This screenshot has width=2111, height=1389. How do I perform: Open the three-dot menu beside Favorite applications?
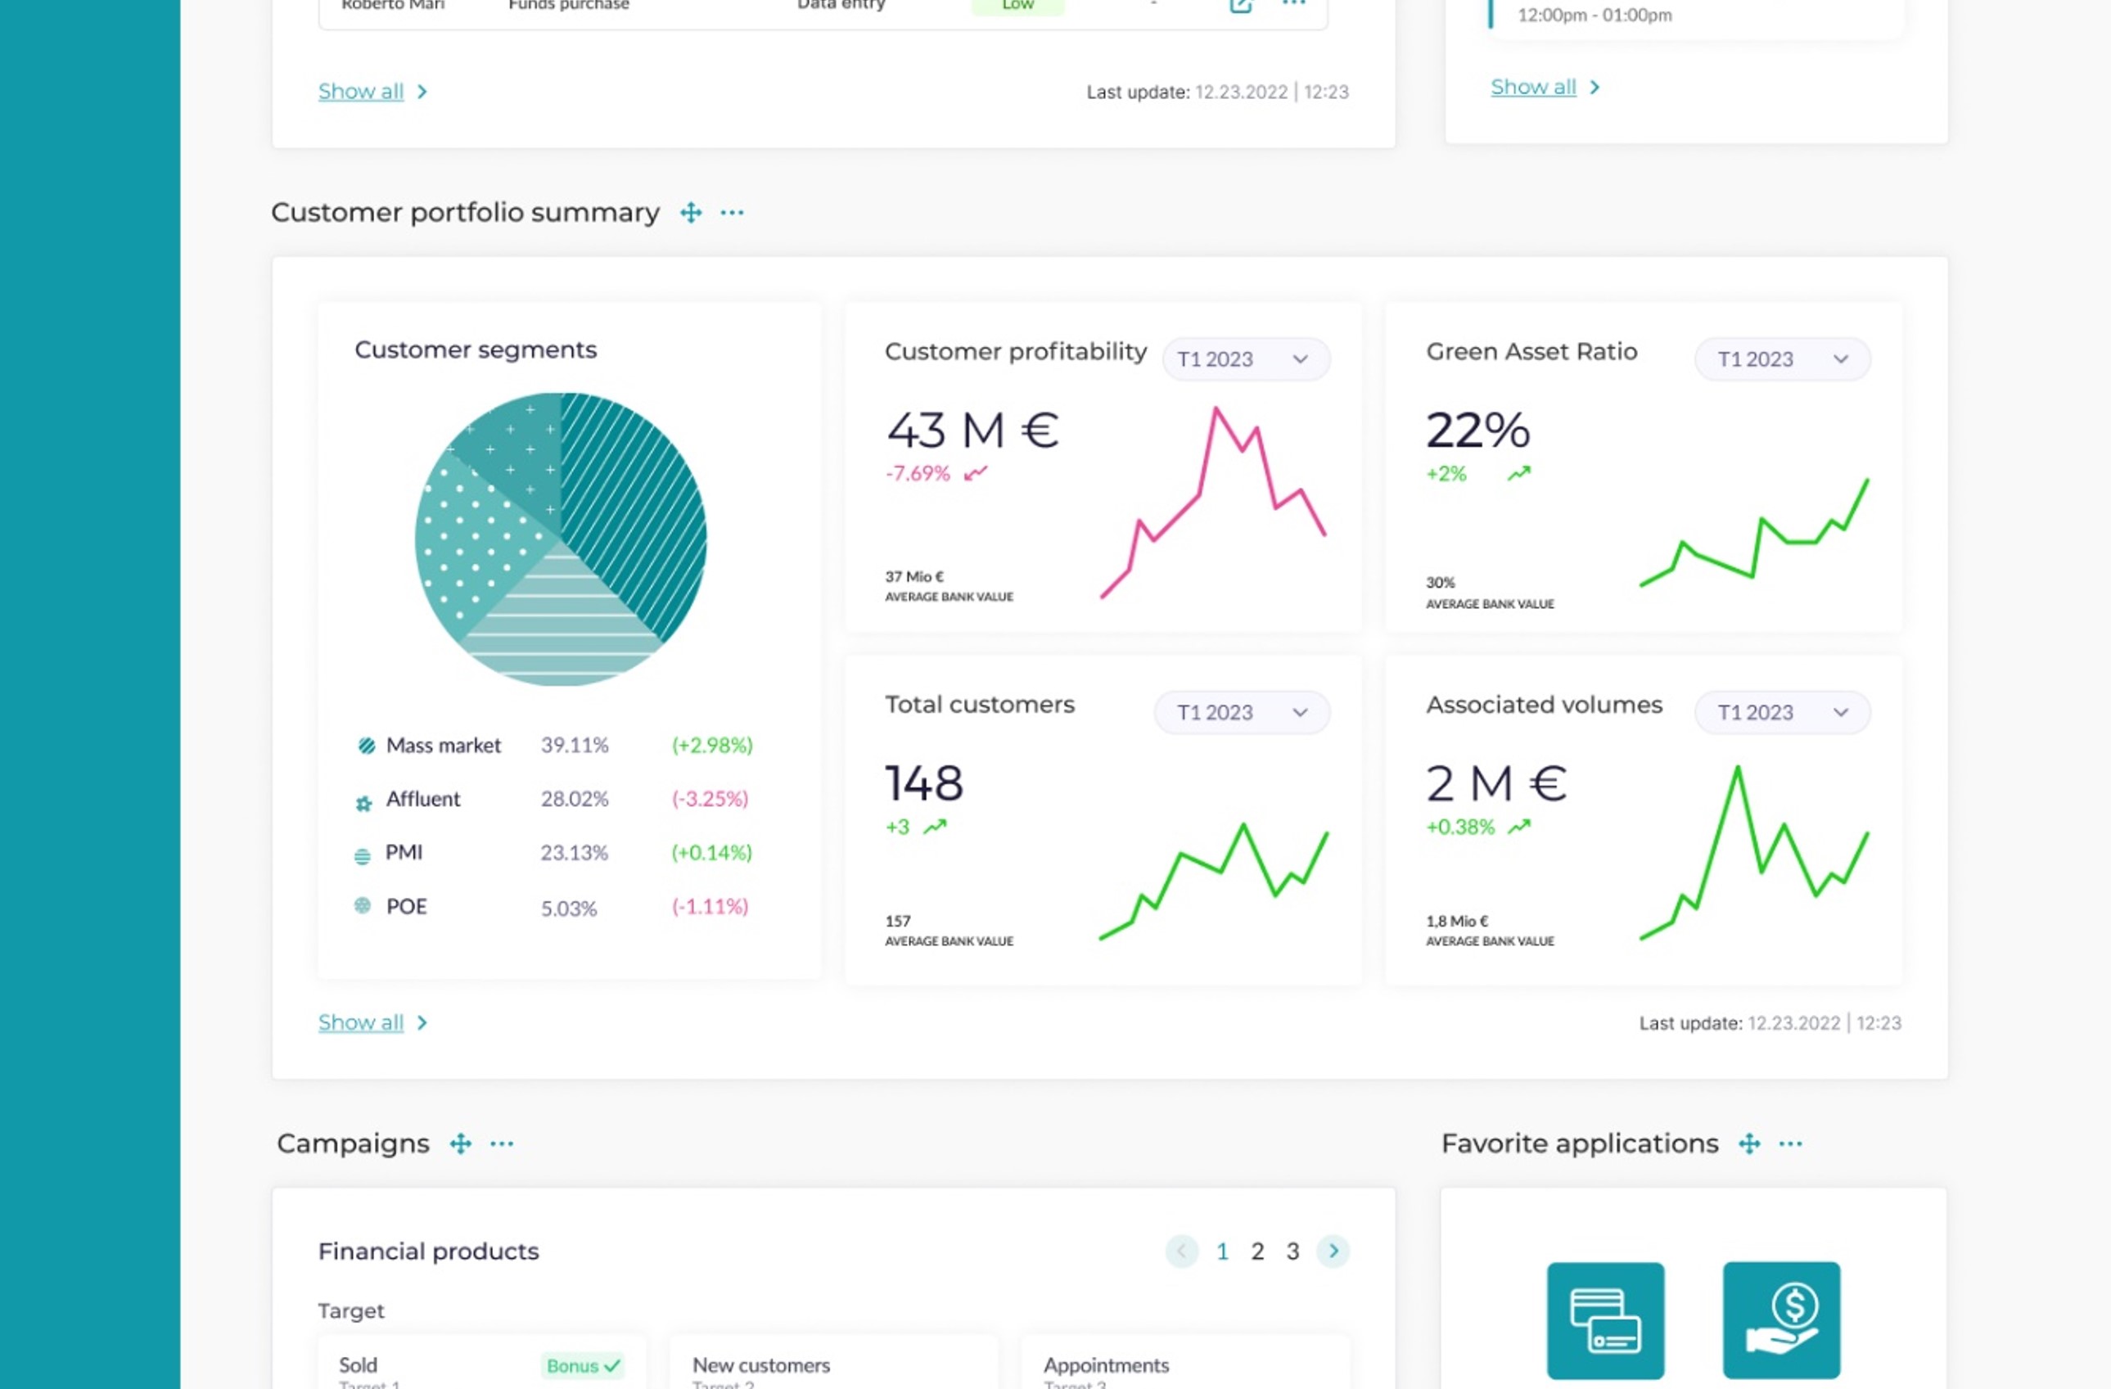point(1791,1144)
